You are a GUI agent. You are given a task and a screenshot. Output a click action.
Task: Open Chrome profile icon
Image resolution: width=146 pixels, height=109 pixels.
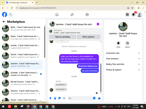(139, 8)
